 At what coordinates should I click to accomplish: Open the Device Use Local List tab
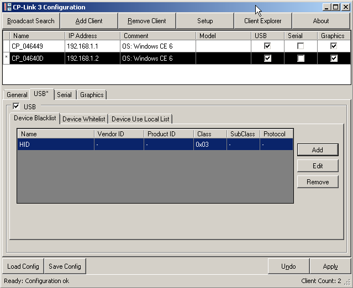coord(141,119)
